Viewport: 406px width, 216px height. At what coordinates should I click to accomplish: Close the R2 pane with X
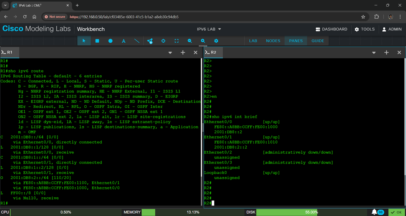[399, 52]
